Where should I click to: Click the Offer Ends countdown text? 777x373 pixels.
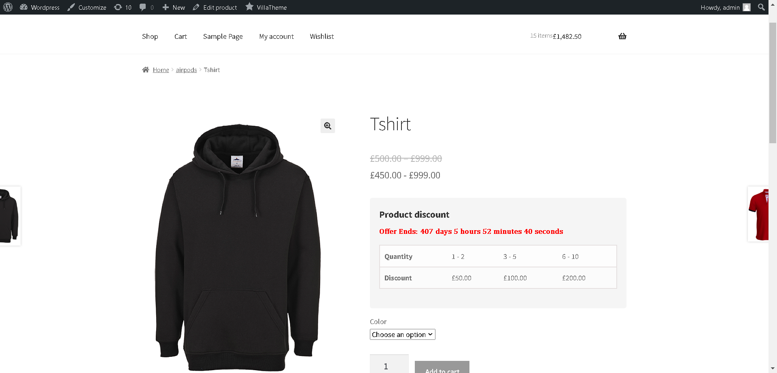pos(471,231)
